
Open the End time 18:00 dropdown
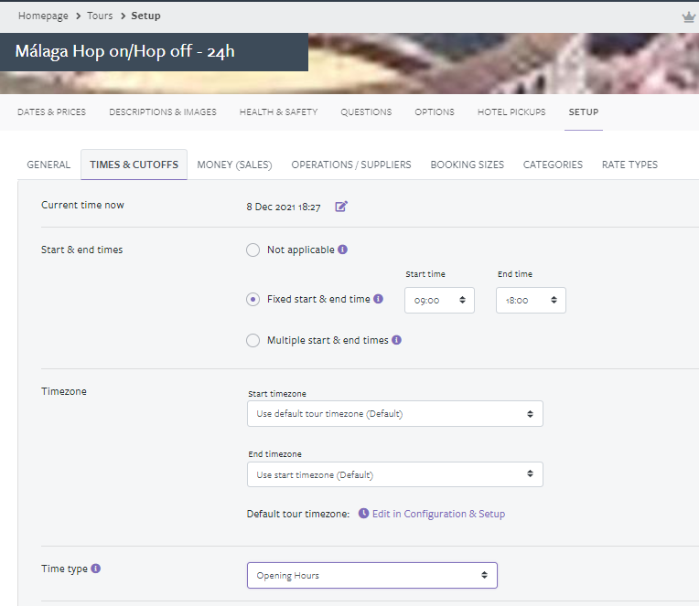pos(531,300)
